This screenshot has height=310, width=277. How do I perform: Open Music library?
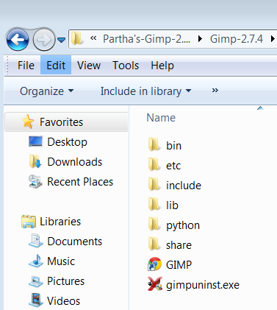pyautogui.click(x=61, y=261)
